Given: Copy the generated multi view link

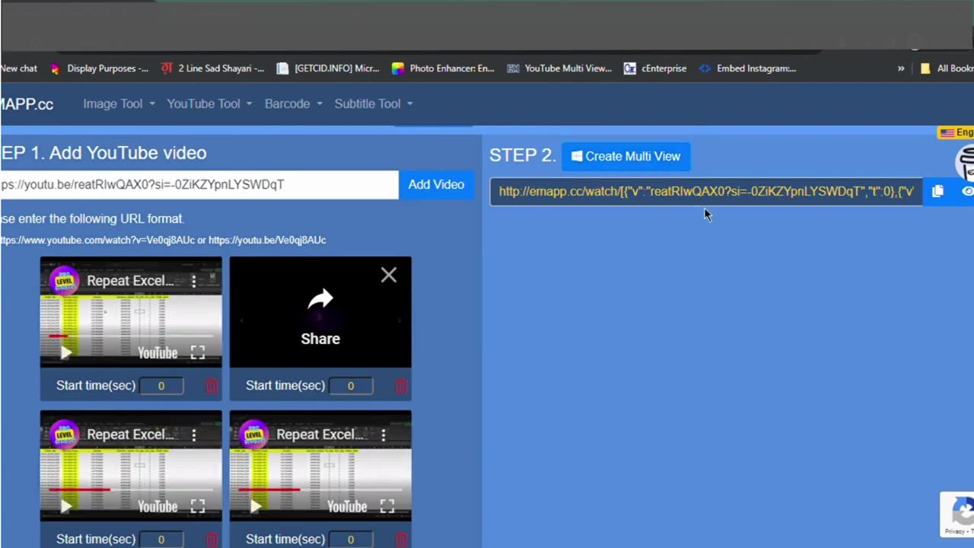Looking at the screenshot, I should coord(937,192).
